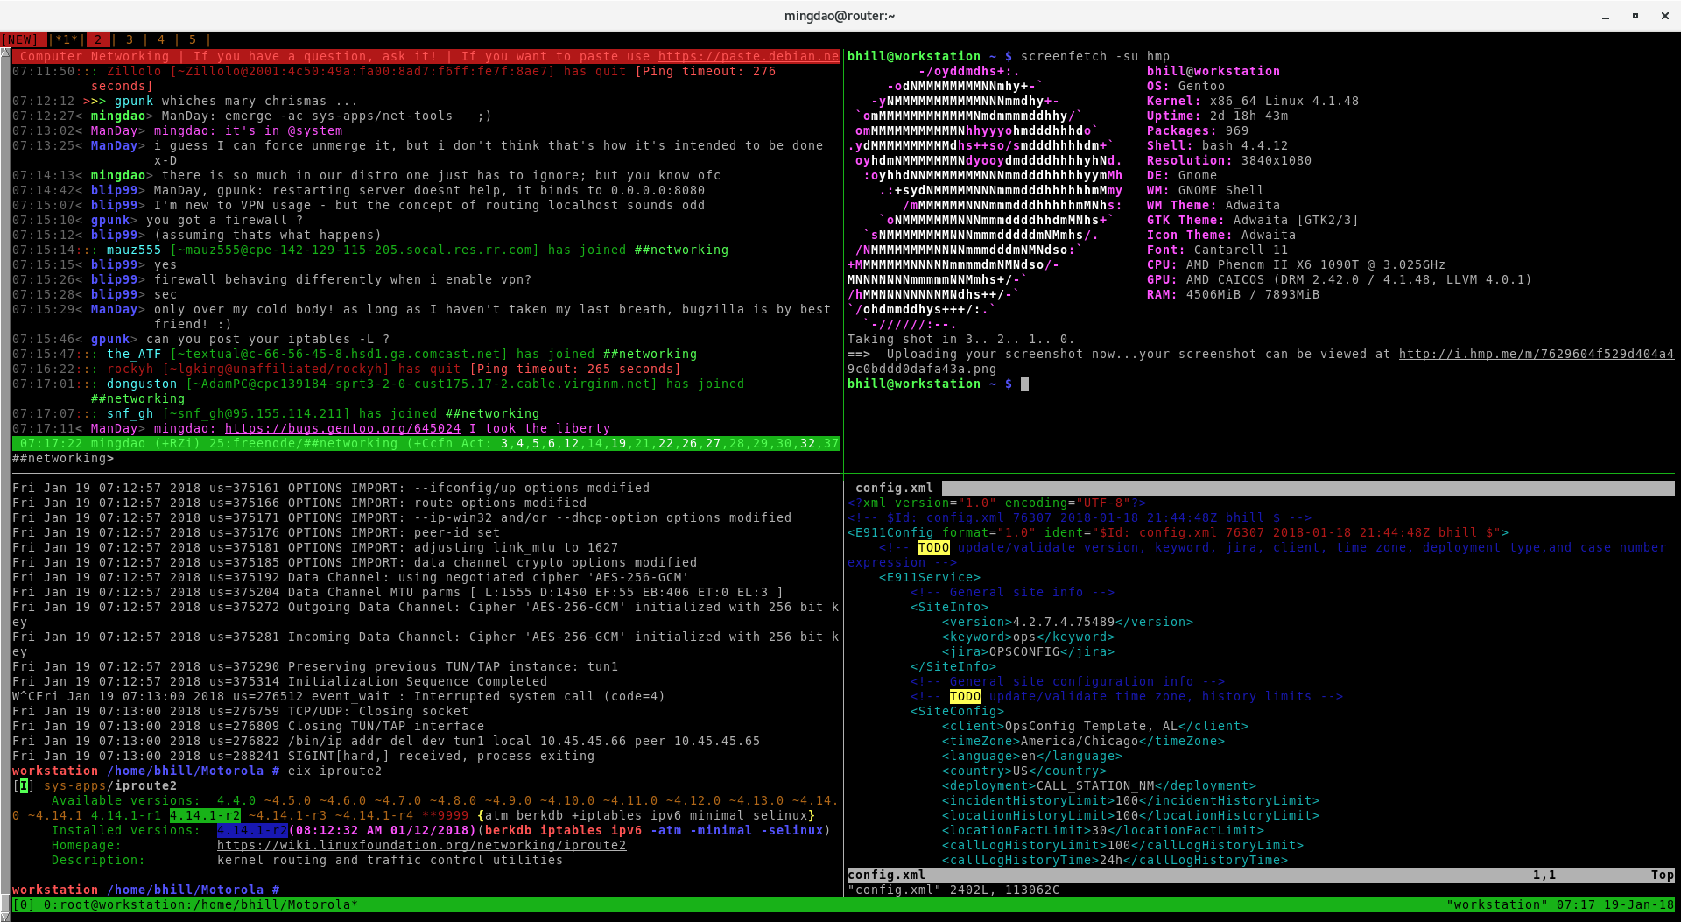Click the locationFactLimit 30 line

click(1103, 830)
